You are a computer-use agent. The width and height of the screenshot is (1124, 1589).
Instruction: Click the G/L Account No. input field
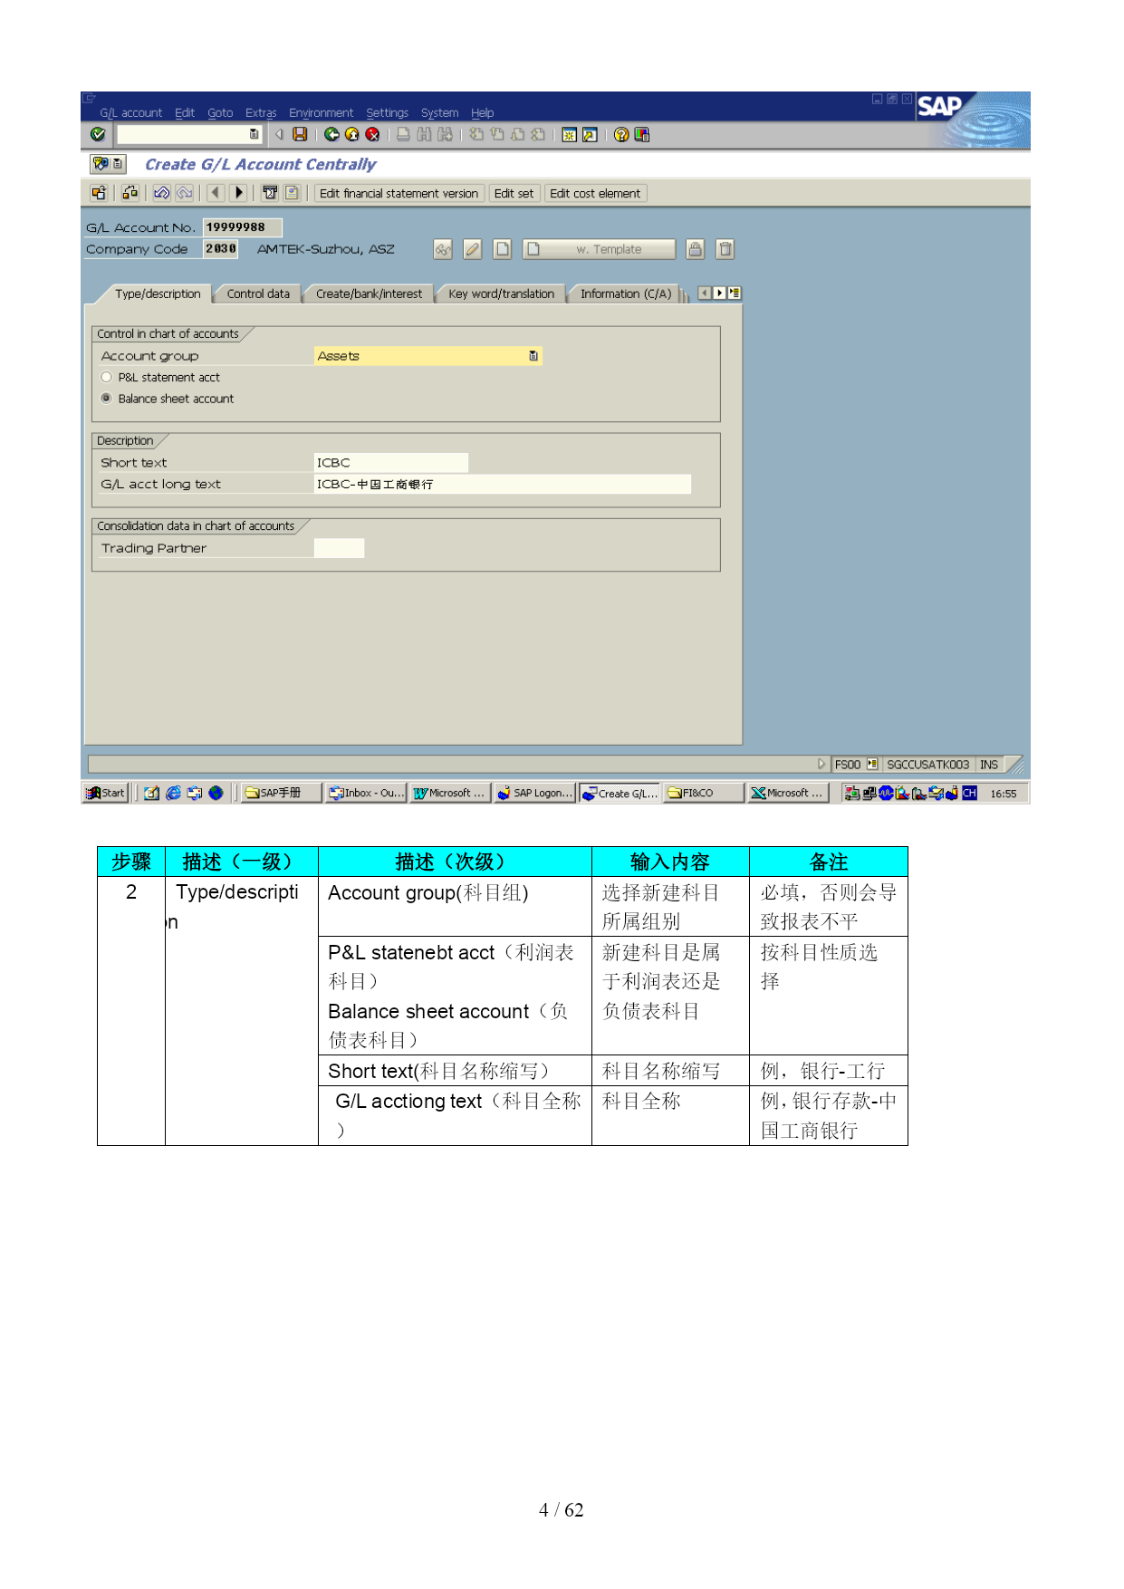click(x=242, y=227)
